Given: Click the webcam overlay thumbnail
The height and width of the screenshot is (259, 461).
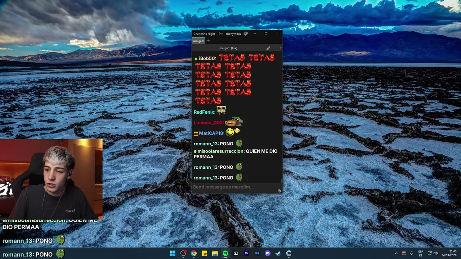Looking at the screenshot, I should [51, 179].
